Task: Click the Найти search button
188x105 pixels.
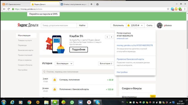Action: click(x=82, y=25)
